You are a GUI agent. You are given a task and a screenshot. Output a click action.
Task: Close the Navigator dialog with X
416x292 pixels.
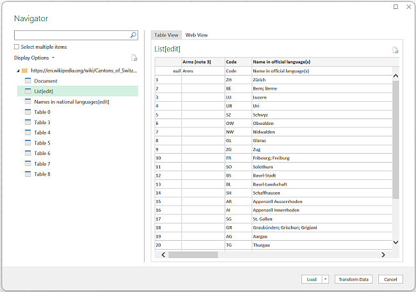pos(409,6)
